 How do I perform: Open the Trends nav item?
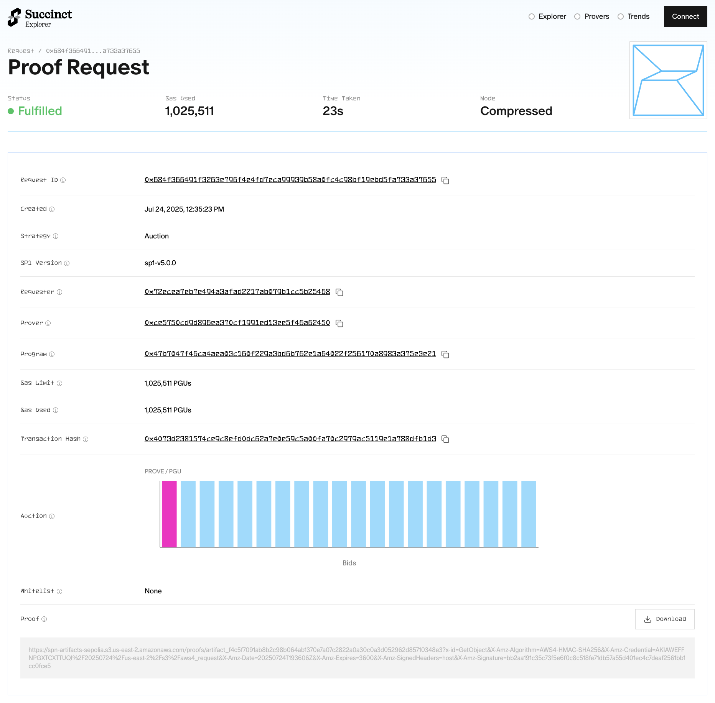pos(634,16)
